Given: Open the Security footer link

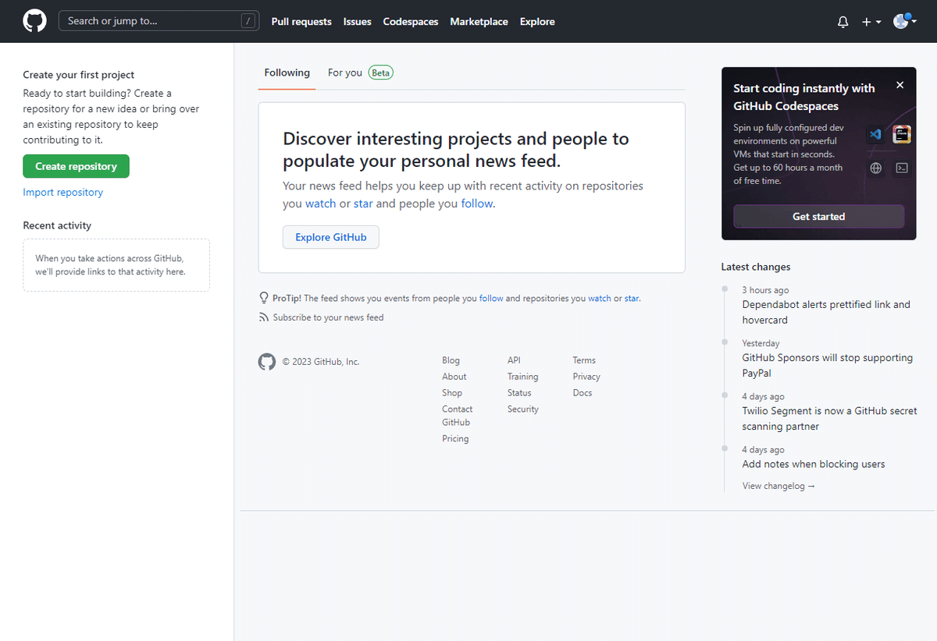Looking at the screenshot, I should [x=523, y=409].
